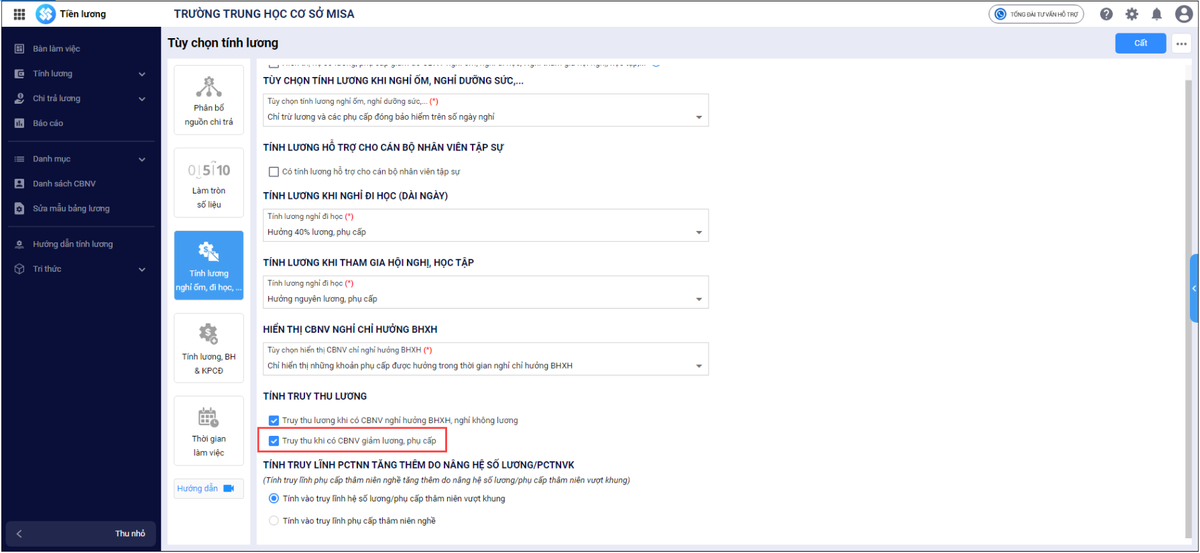The height and width of the screenshot is (553, 1200).
Task: Open notifications bell icon
Action: click(x=1156, y=14)
